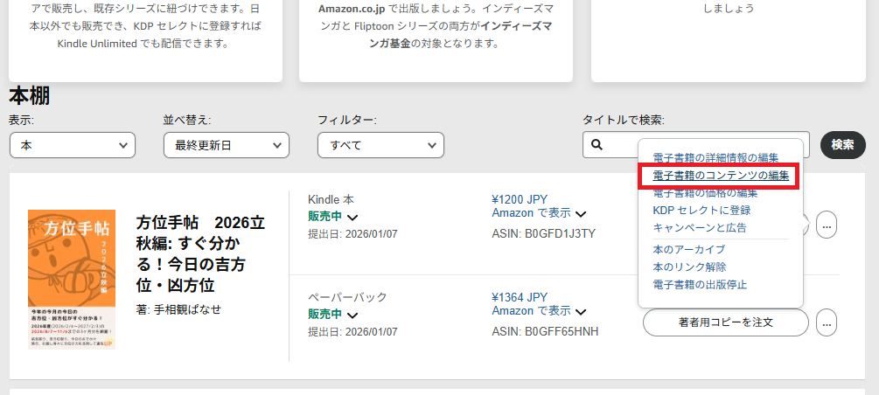Select 電子書籍の価格の編集 in the menu

pyautogui.click(x=705, y=193)
